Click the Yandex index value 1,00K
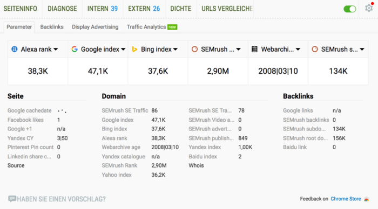 [245, 147]
